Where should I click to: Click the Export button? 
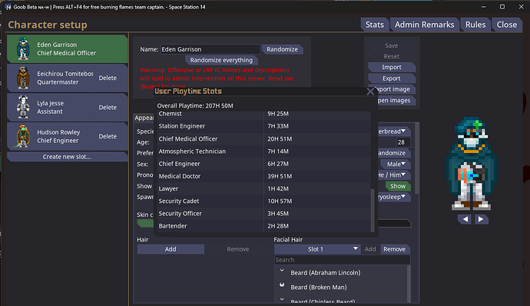click(x=392, y=78)
